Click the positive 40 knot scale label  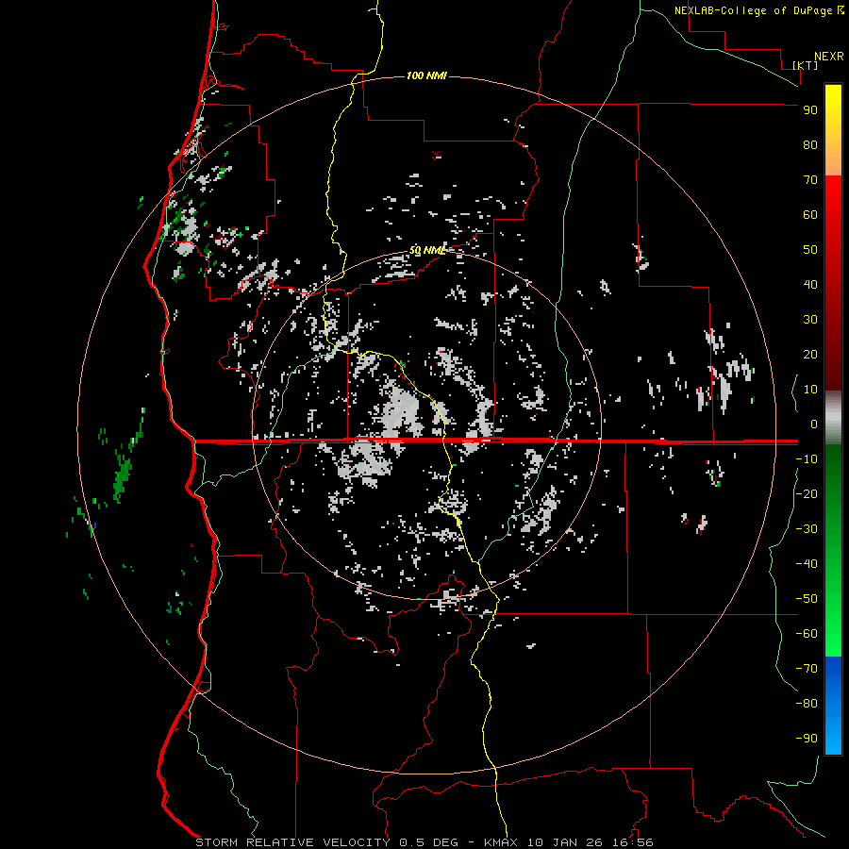click(810, 285)
